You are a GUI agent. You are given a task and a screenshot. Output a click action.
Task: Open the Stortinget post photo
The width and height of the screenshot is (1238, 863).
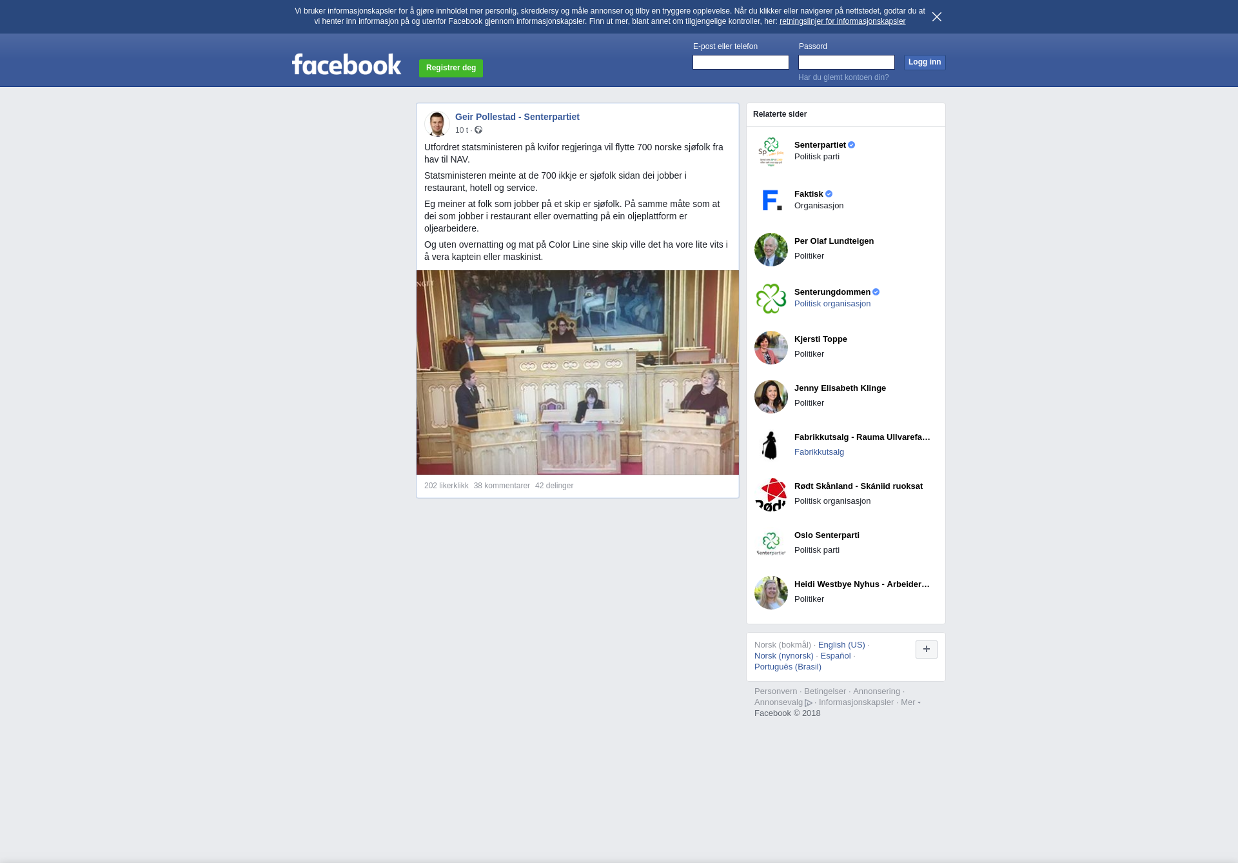point(578,372)
